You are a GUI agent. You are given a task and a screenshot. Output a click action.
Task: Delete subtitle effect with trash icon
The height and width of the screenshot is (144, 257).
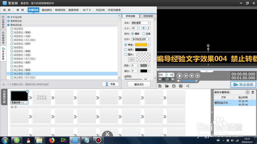point(253,92)
